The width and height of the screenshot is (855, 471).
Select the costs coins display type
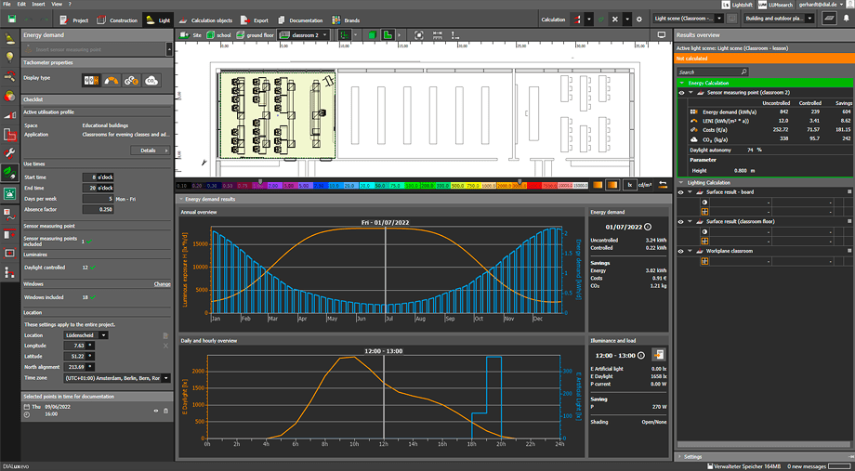pos(131,81)
